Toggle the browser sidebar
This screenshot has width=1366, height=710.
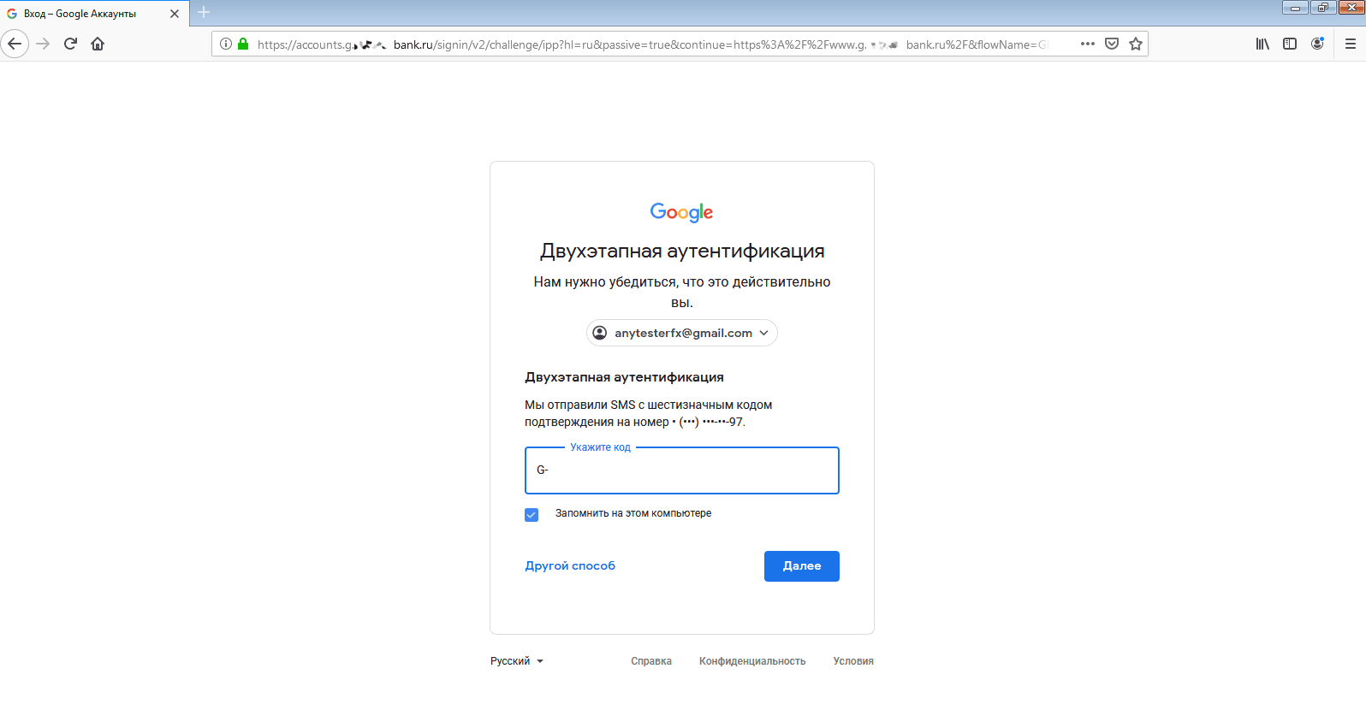tap(1290, 44)
